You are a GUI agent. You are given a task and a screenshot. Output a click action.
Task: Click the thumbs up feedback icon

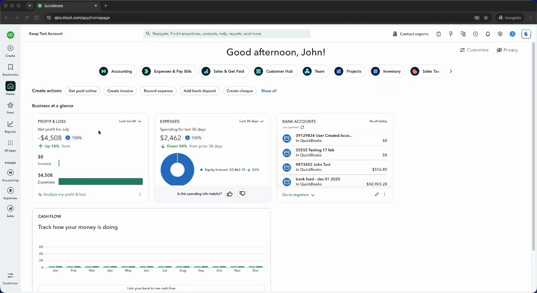pyautogui.click(x=229, y=194)
